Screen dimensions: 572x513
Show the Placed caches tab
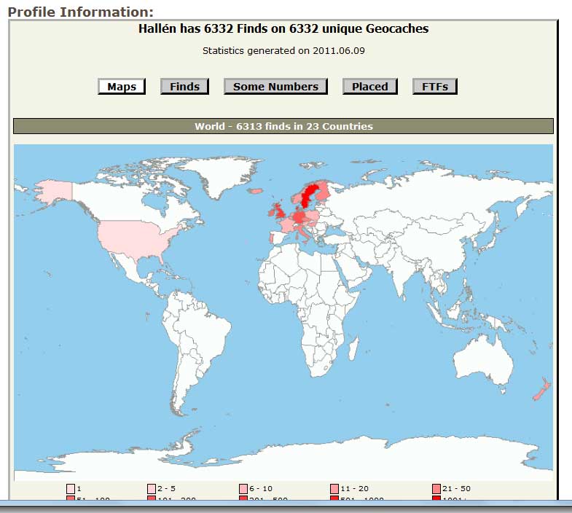370,87
